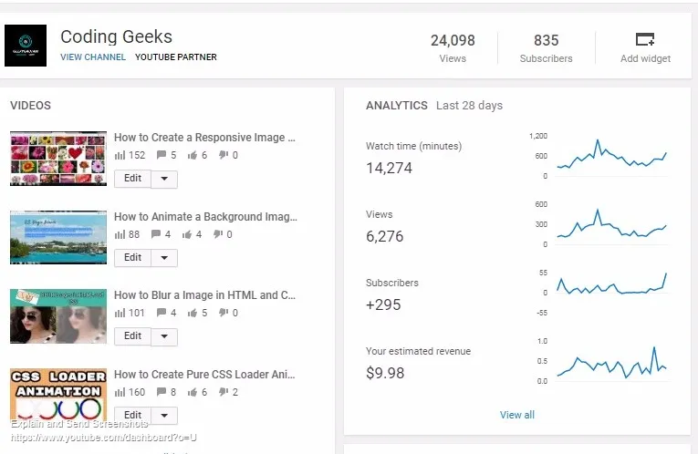The width and height of the screenshot is (698, 454).
Task: Click the ANALYTICS panel heading
Action: (x=397, y=106)
